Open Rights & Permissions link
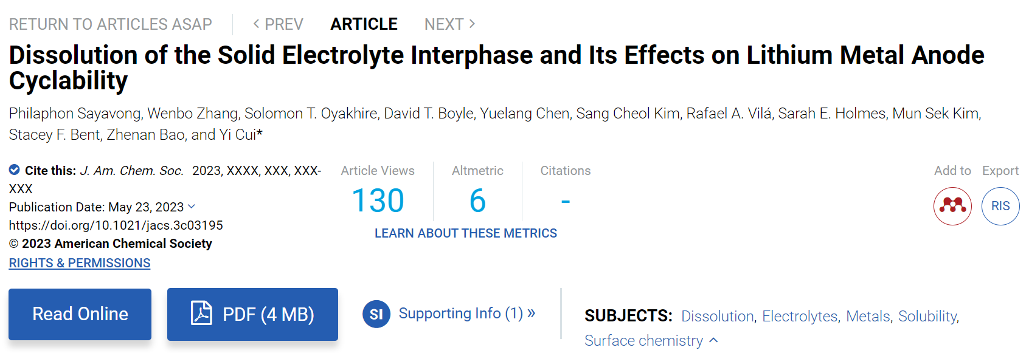 coord(80,263)
